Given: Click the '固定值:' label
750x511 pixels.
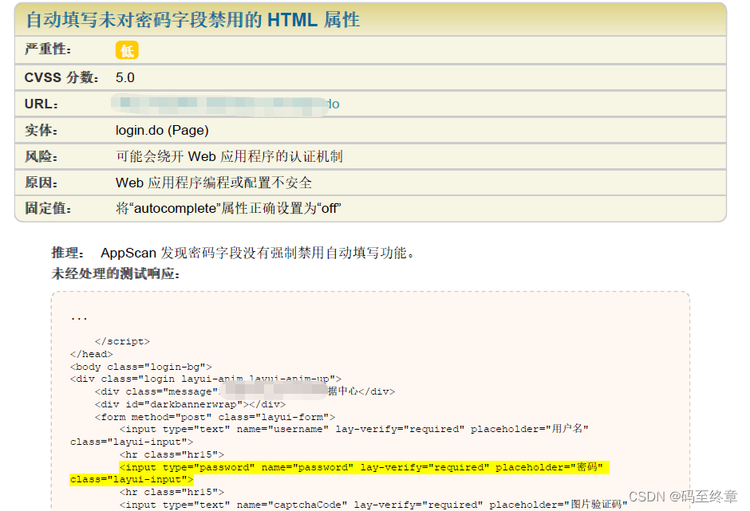Looking at the screenshot, I should pos(48,208).
